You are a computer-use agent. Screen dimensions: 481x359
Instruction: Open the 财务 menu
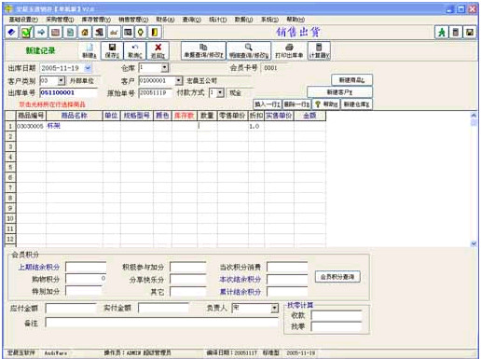pos(165,20)
